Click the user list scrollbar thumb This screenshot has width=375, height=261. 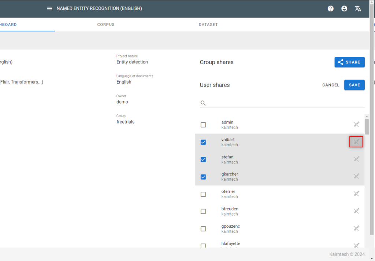(367, 127)
